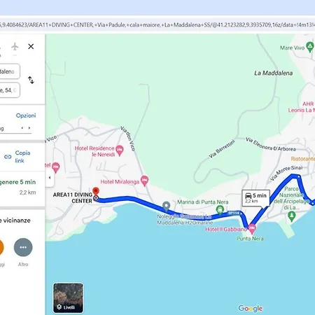Select Hotel Residence le Nereidi marker

[x=120, y=150]
